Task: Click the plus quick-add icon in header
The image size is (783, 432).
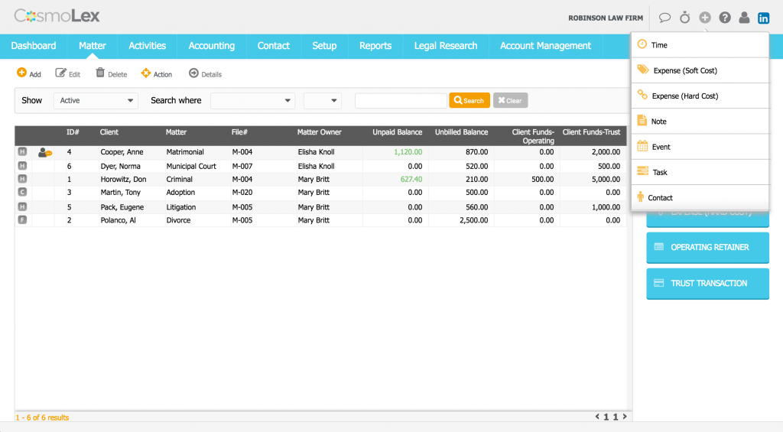Action: point(704,18)
